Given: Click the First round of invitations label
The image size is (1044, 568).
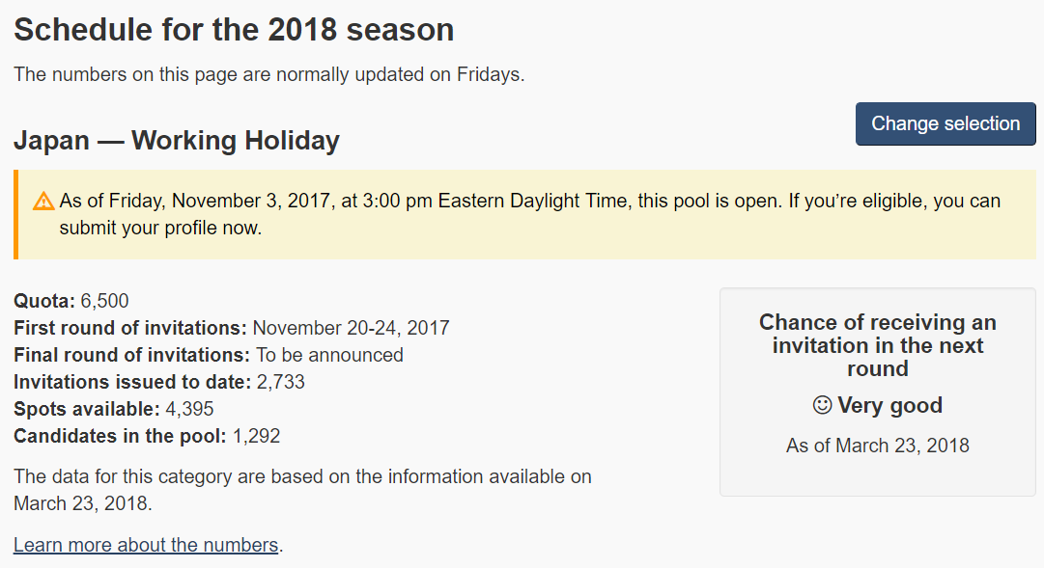Looking at the screenshot, I should coord(130,328).
